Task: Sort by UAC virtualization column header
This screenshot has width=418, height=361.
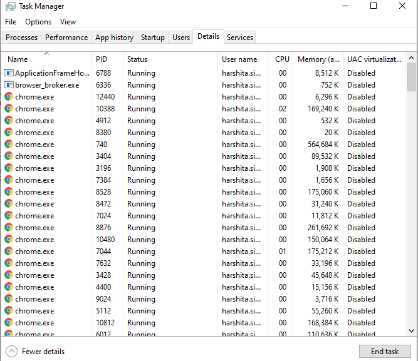Action: (374, 59)
